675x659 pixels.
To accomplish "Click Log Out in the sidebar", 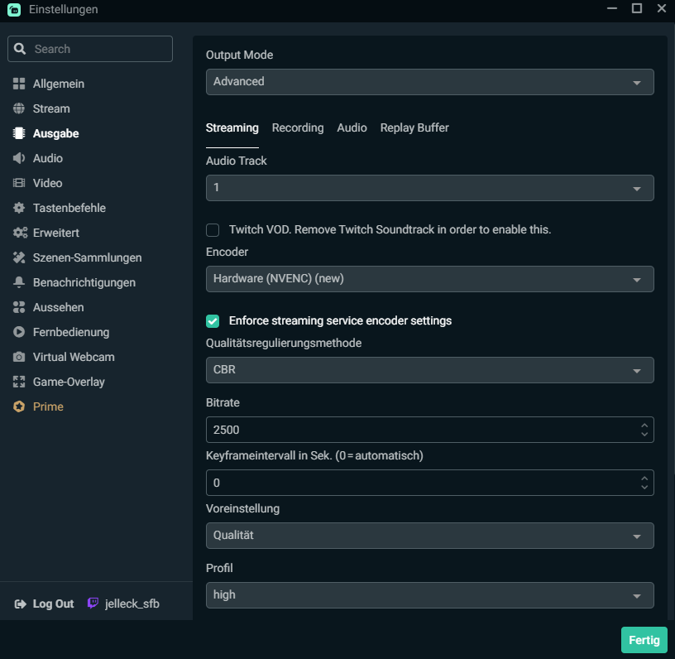I will coord(45,604).
